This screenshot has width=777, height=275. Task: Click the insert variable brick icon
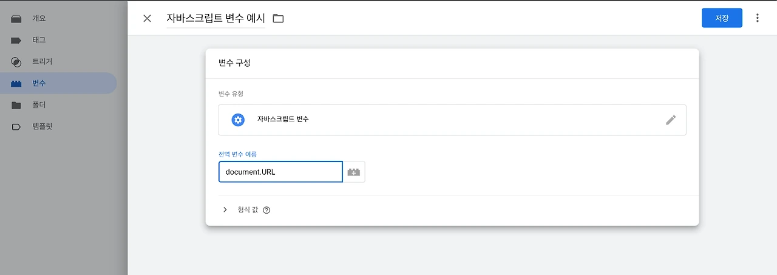pyautogui.click(x=353, y=172)
